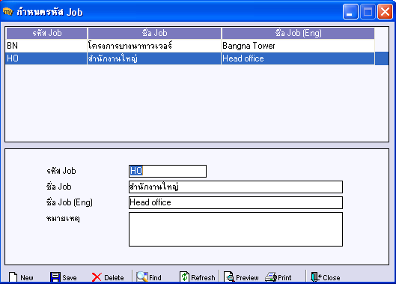This screenshot has height=284, width=396.
Task: Click the Delete button label
Action: coord(114,278)
